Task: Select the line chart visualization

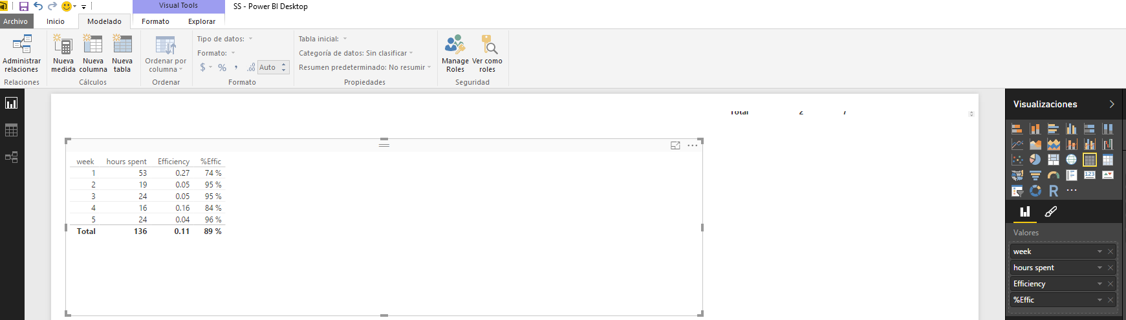Action: [1017, 144]
